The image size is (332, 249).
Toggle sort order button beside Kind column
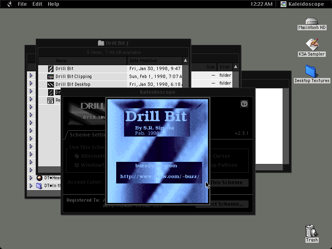tap(236, 67)
